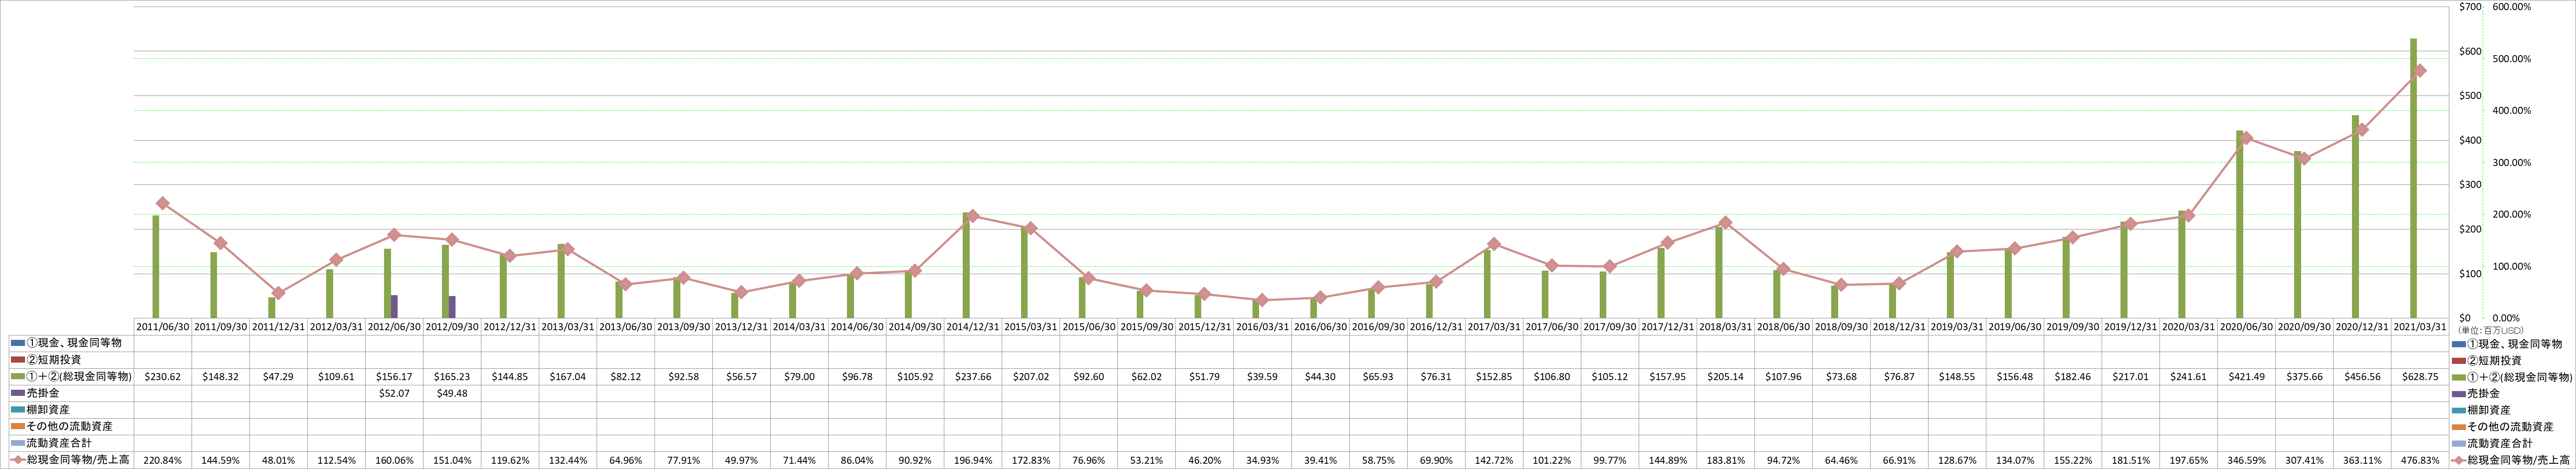Click the $152.85 value cell
2576x469 pixels.
coord(1493,377)
